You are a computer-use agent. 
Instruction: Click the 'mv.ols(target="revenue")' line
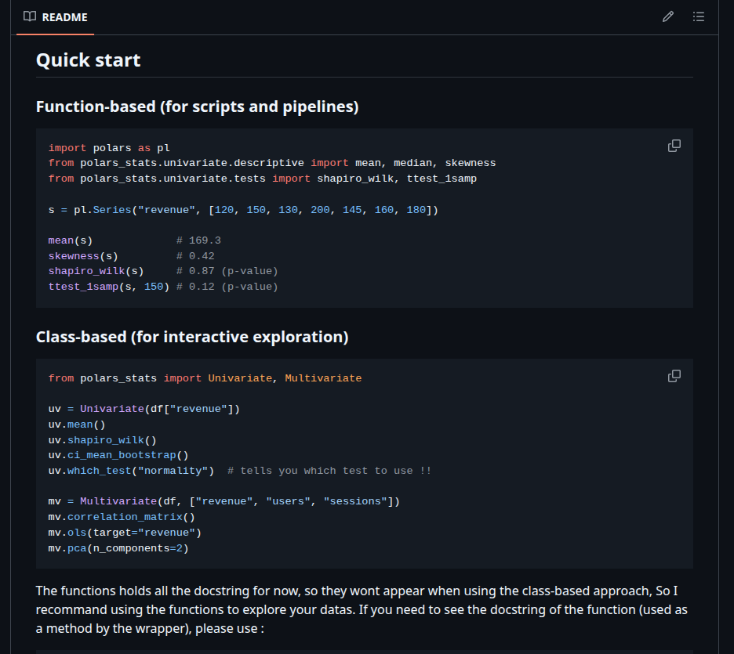point(125,533)
